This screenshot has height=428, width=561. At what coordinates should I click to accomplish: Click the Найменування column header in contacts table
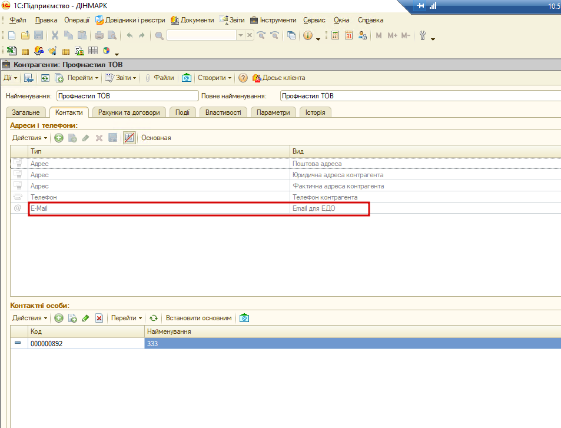(x=353, y=331)
